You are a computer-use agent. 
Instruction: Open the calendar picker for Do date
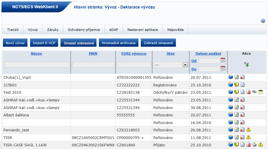pyautogui.click(x=223, y=68)
